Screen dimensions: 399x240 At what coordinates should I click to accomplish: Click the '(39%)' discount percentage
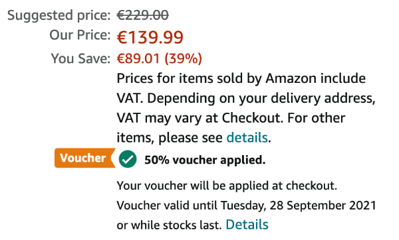click(184, 58)
